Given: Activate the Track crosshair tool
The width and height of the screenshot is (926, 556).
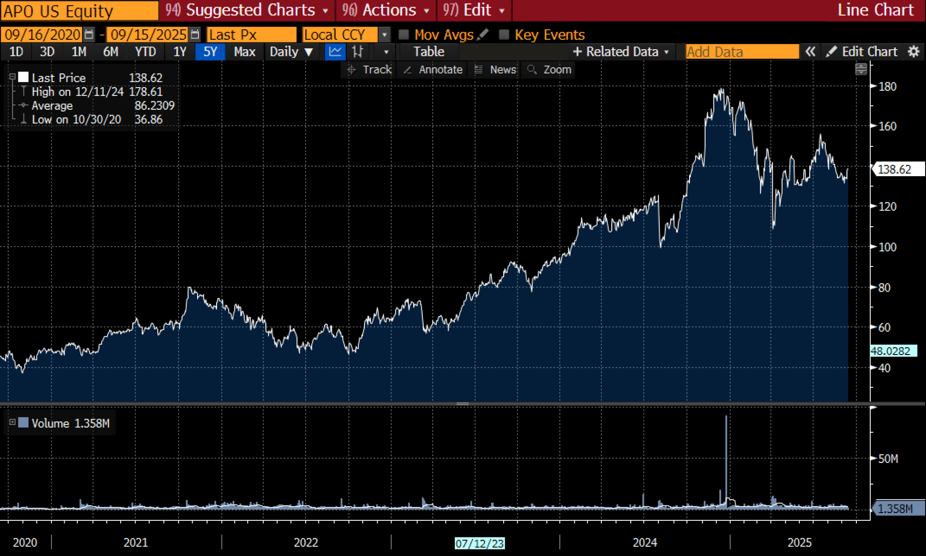Looking at the screenshot, I should (x=369, y=70).
